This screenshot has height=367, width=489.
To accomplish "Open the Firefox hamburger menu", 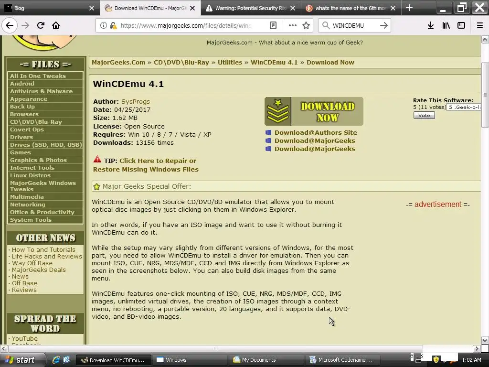I will [480, 25].
